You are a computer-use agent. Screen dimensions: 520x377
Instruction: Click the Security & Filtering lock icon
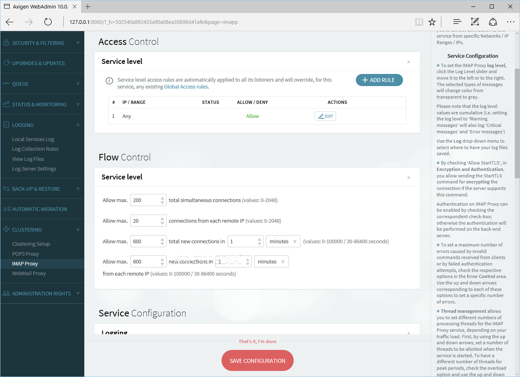6,42
